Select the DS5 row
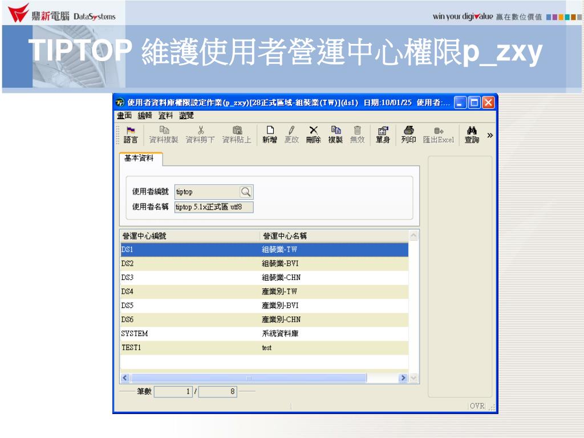Image resolution: width=584 pixels, height=438 pixels. [x=265, y=306]
